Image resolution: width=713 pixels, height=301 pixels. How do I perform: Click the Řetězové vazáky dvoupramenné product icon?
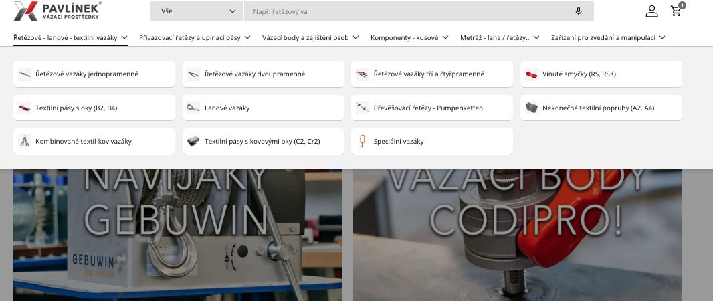point(193,74)
